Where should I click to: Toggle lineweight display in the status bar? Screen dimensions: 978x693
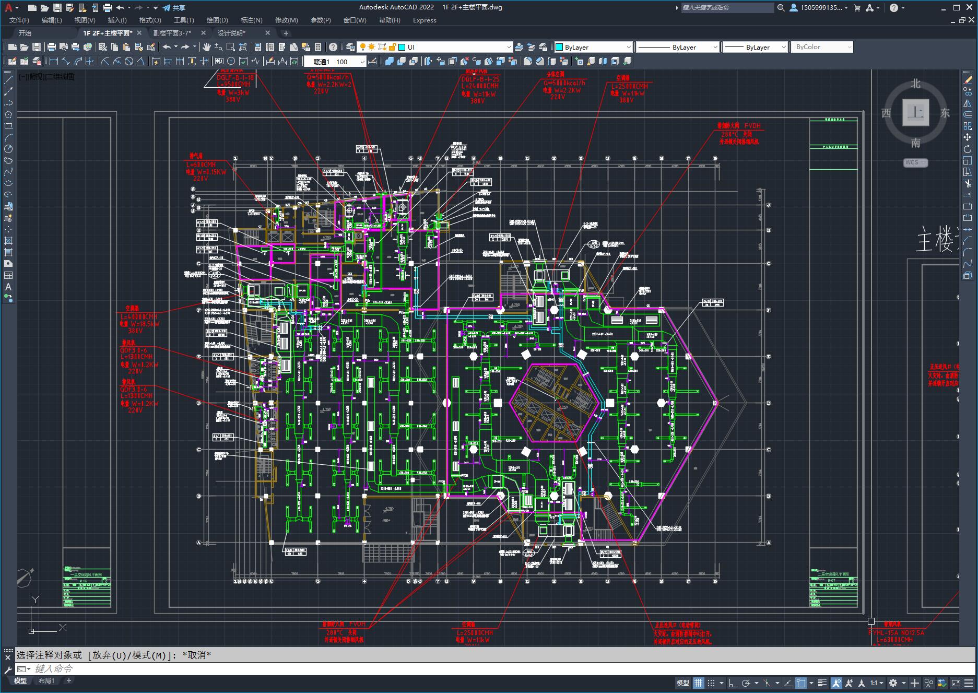pos(822,683)
